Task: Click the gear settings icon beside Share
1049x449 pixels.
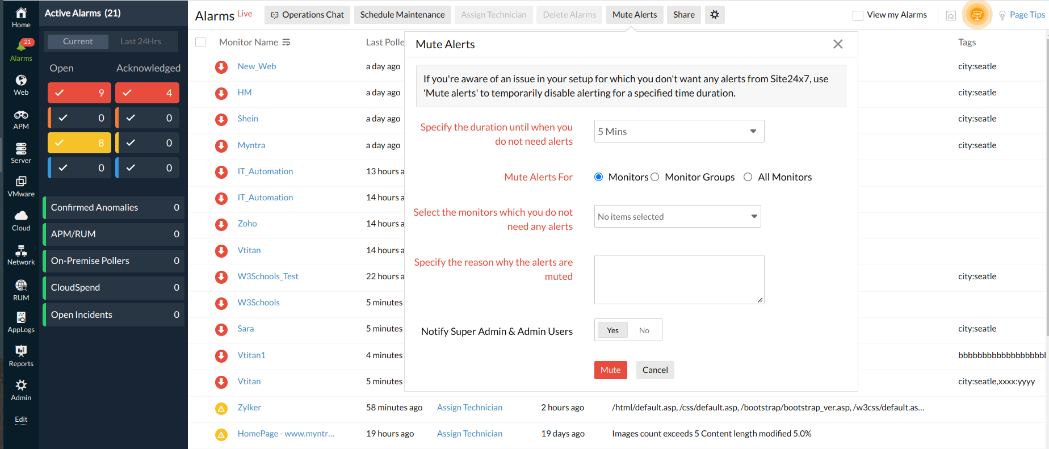Action: click(x=715, y=15)
